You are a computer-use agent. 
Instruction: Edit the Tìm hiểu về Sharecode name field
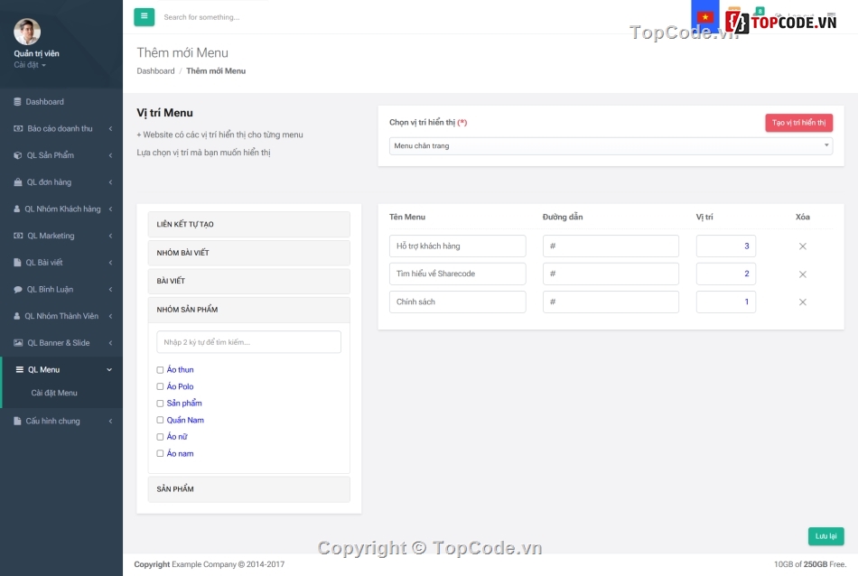click(x=458, y=274)
